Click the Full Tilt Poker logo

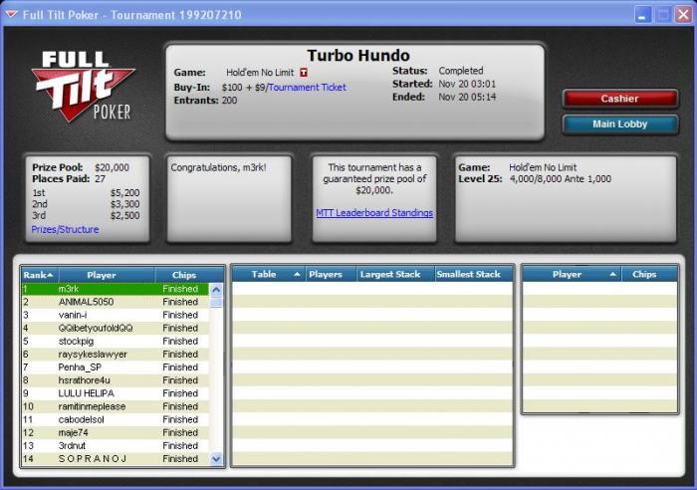pos(84,87)
